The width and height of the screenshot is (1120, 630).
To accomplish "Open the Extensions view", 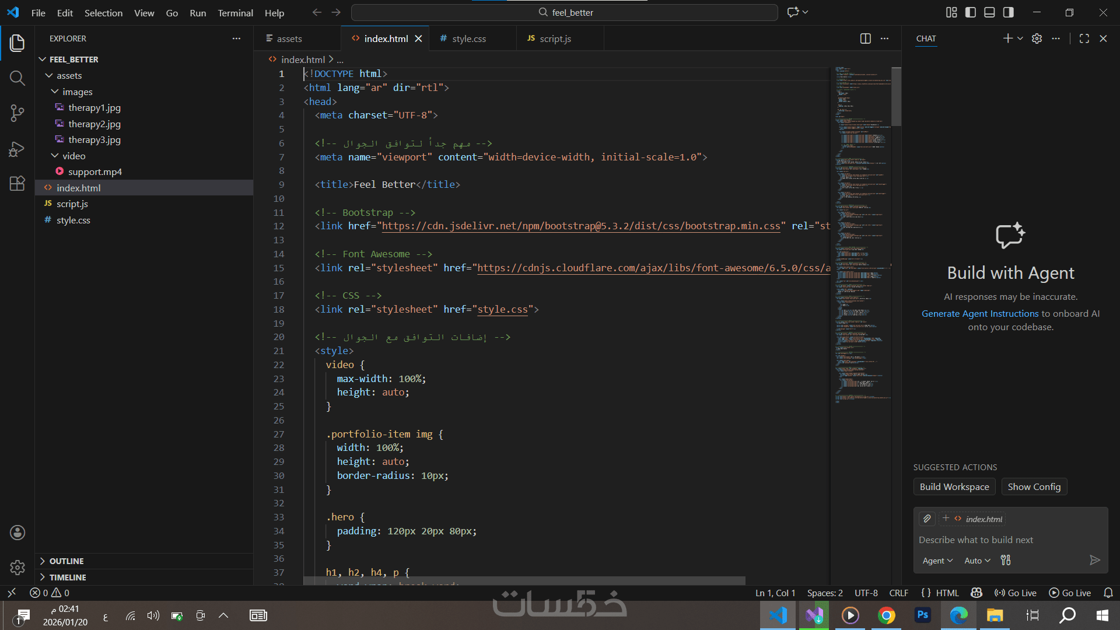I will tap(17, 184).
